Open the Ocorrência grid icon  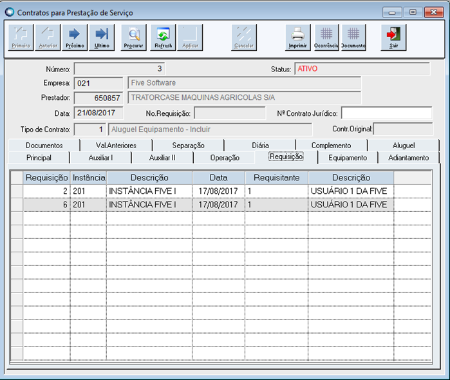point(326,37)
